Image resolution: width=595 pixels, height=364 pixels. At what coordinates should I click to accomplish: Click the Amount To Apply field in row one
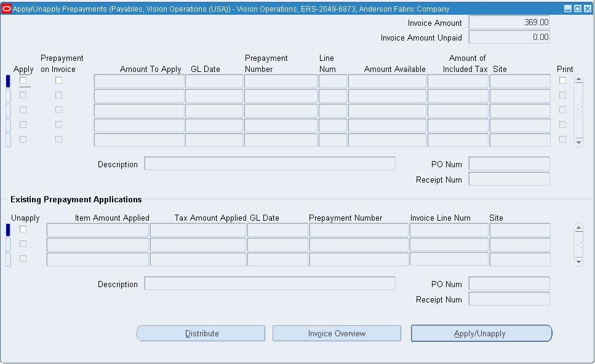pyautogui.click(x=138, y=80)
